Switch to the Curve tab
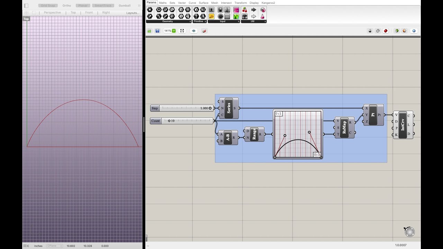Image resolution: width=443 pixels, height=249 pixels. [x=192, y=3]
